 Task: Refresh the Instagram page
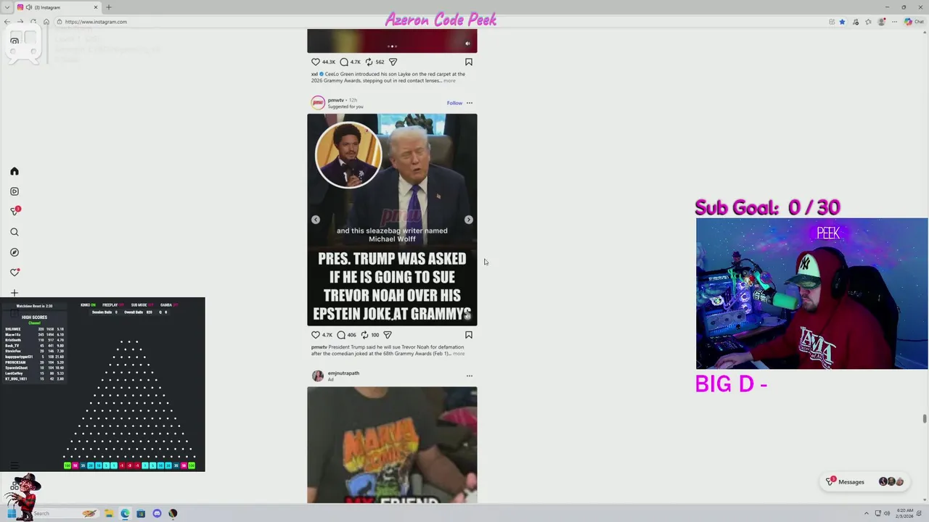tap(33, 22)
